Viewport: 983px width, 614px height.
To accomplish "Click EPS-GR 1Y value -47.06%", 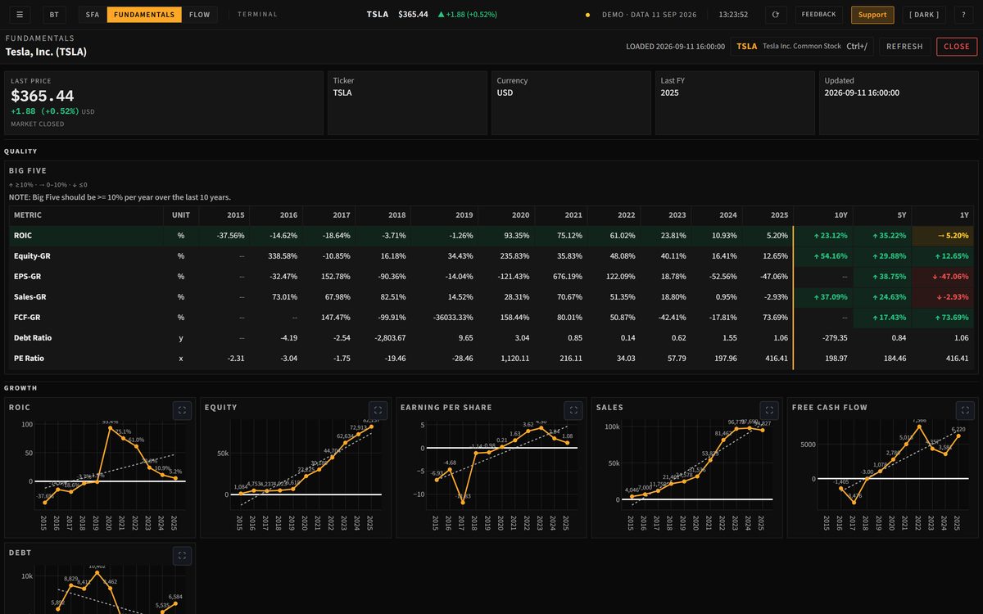I will 944,277.
